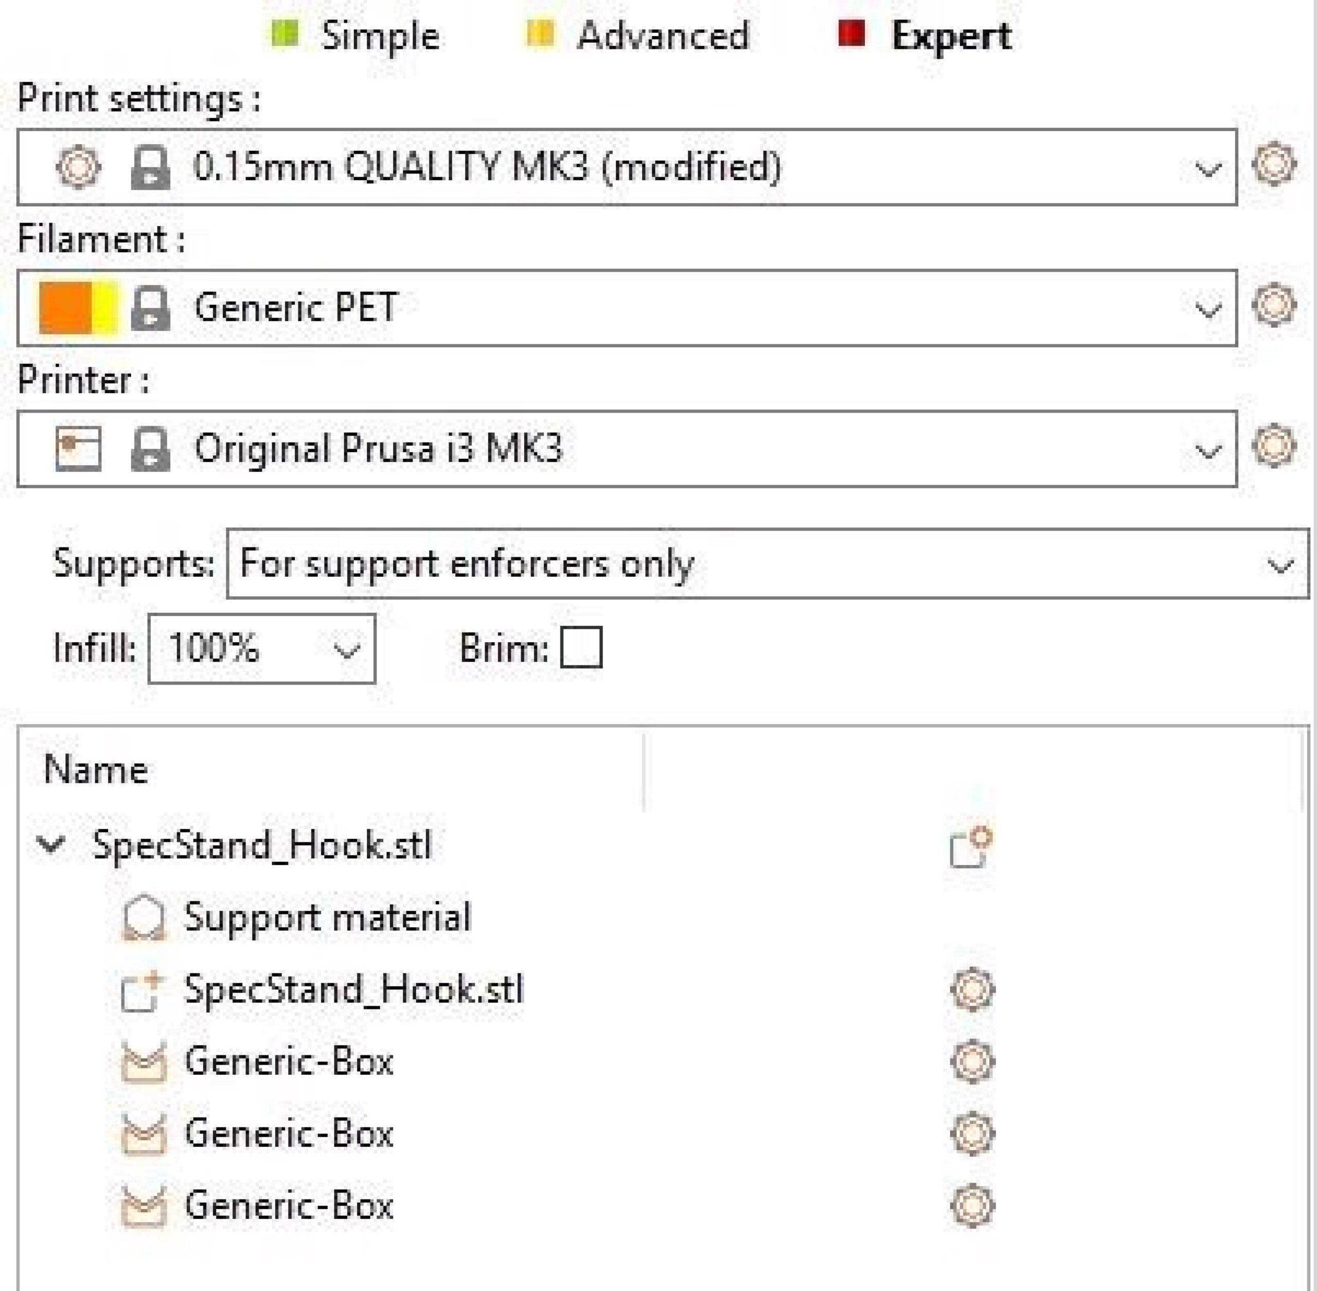Open print settings gear icon beside QUALITY MK3

pyautogui.click(x=1274, y=164)
